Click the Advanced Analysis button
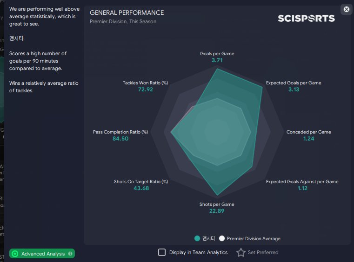The width and height of the screenshot is (354, 262). pyautogui.click(x=42, y=254)
